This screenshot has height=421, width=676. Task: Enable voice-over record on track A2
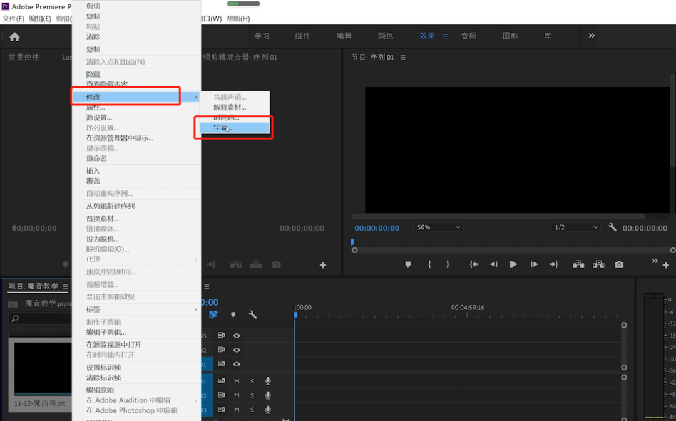(x=268, y=395)
